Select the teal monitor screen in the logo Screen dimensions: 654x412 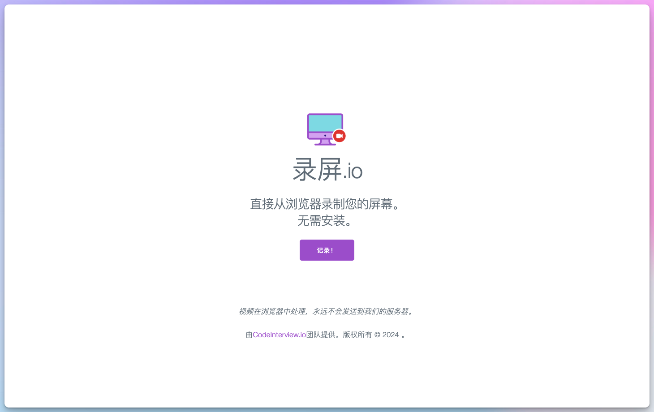click(325, 123)
